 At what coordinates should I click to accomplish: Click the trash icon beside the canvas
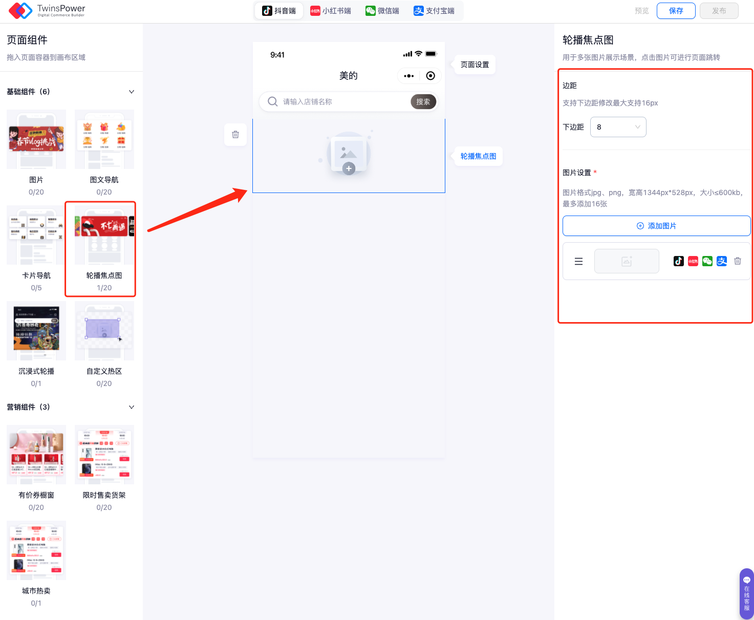[235, 135]
